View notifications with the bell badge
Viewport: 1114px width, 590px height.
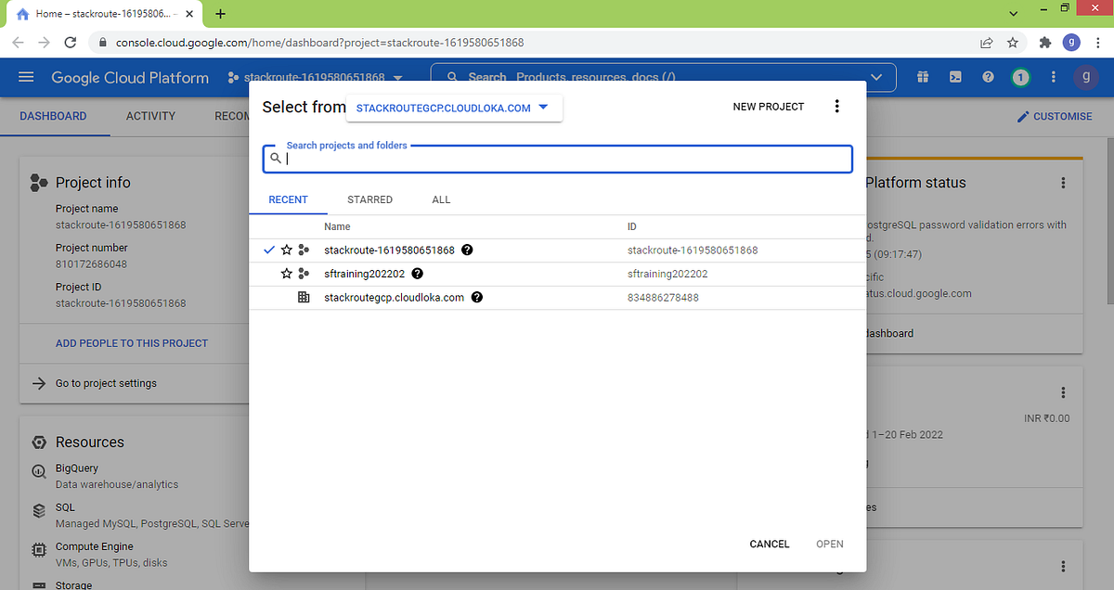[1020, 77]
